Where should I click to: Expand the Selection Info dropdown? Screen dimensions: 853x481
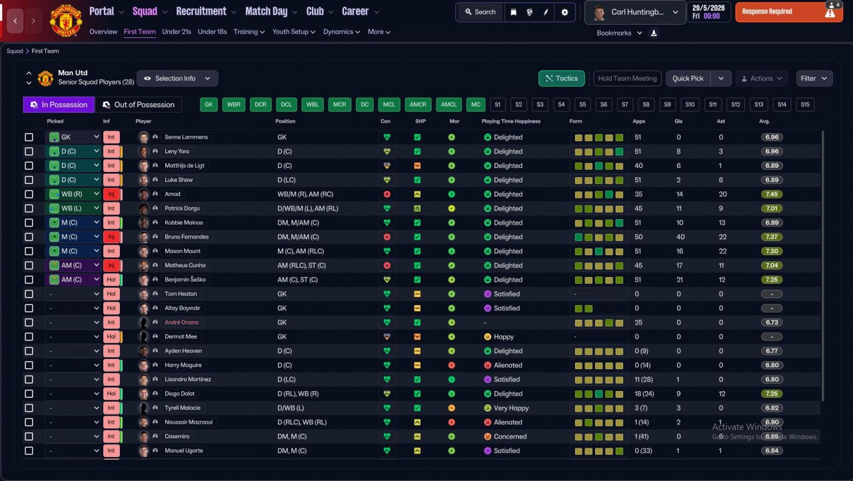(177, 79)
